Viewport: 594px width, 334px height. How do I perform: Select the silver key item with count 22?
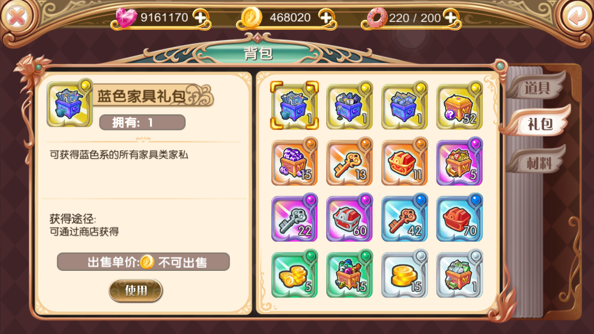[x=294, y=218]
